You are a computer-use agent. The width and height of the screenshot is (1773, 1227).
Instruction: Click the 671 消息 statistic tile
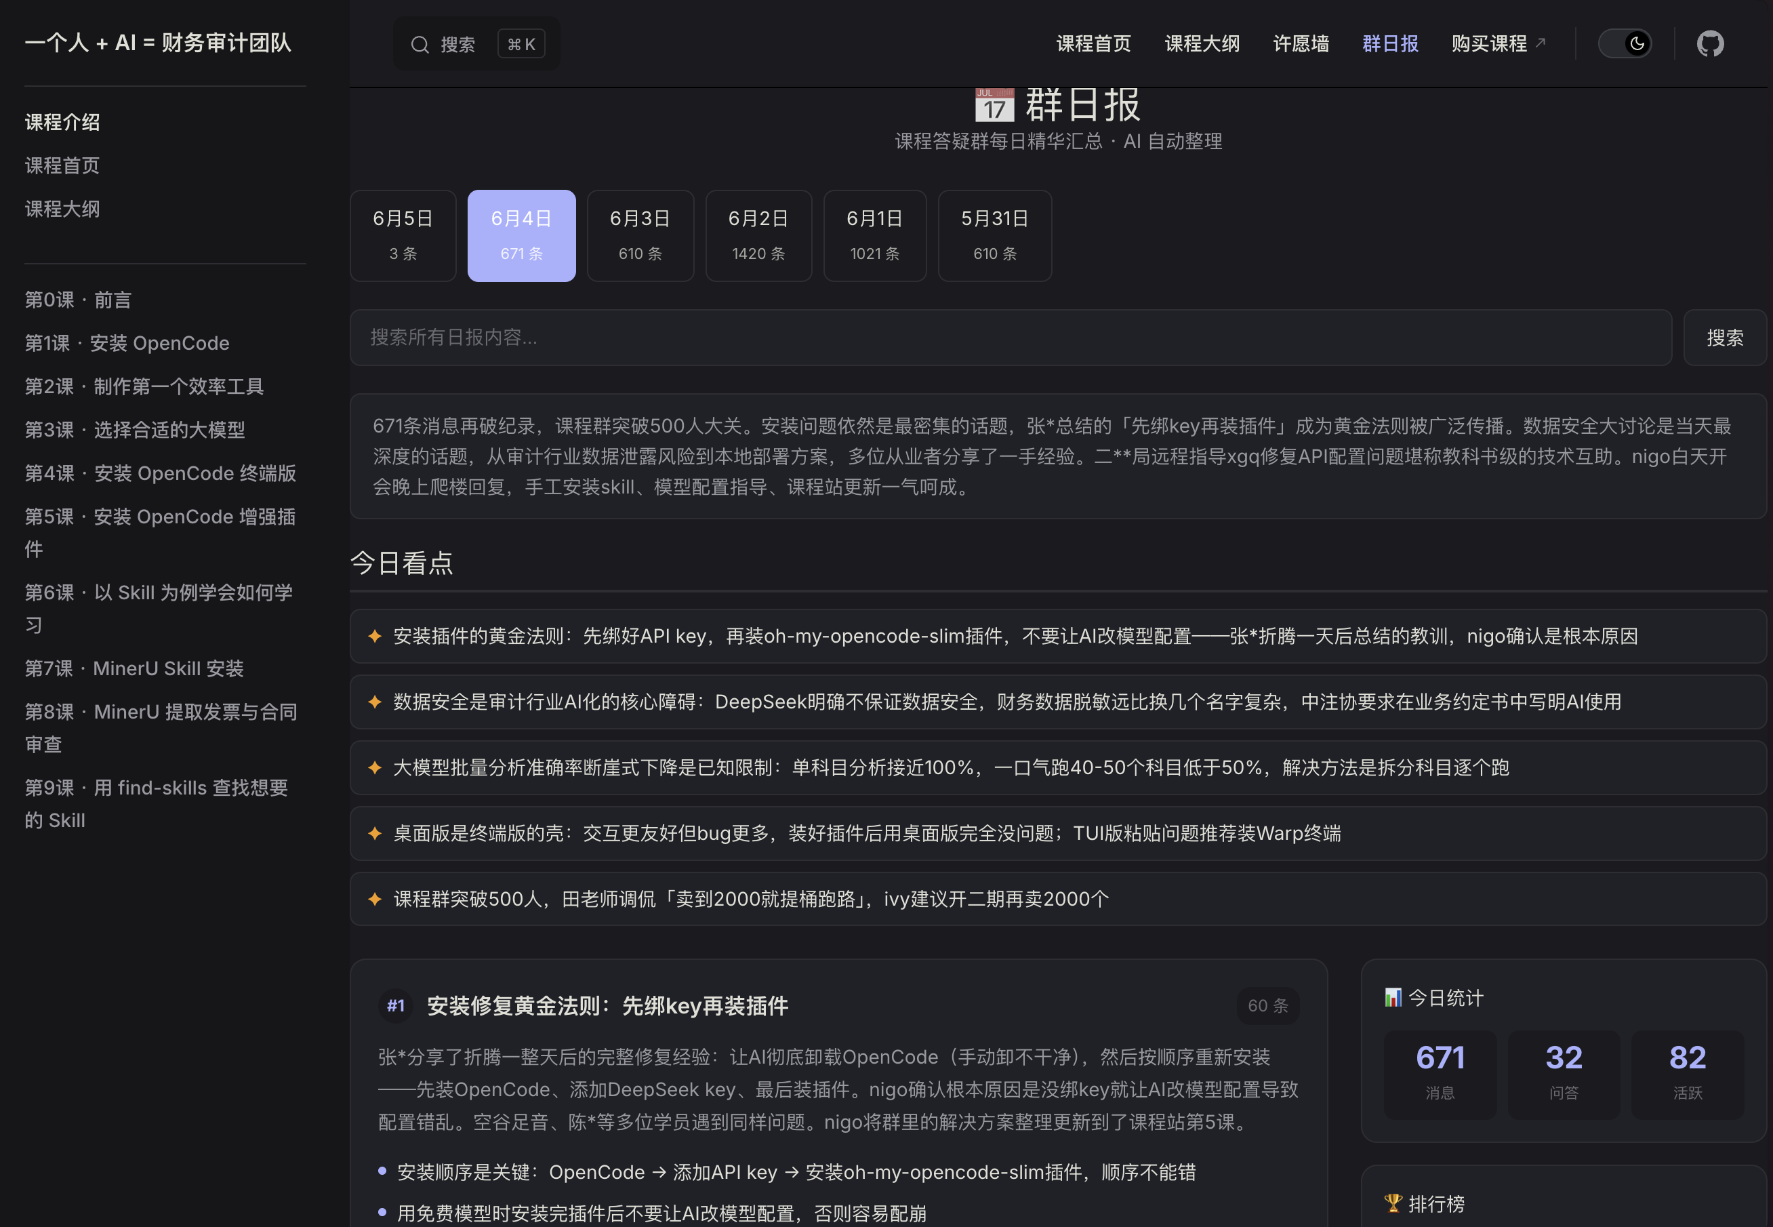pyautogui.click(x=1440, y=1074)
